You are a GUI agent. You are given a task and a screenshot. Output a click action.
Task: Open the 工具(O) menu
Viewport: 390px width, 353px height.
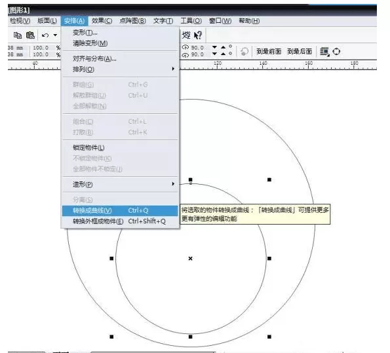191,21
